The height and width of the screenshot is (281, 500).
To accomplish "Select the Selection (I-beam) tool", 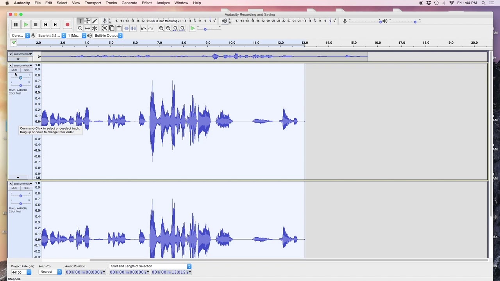I will coord(80,21).
